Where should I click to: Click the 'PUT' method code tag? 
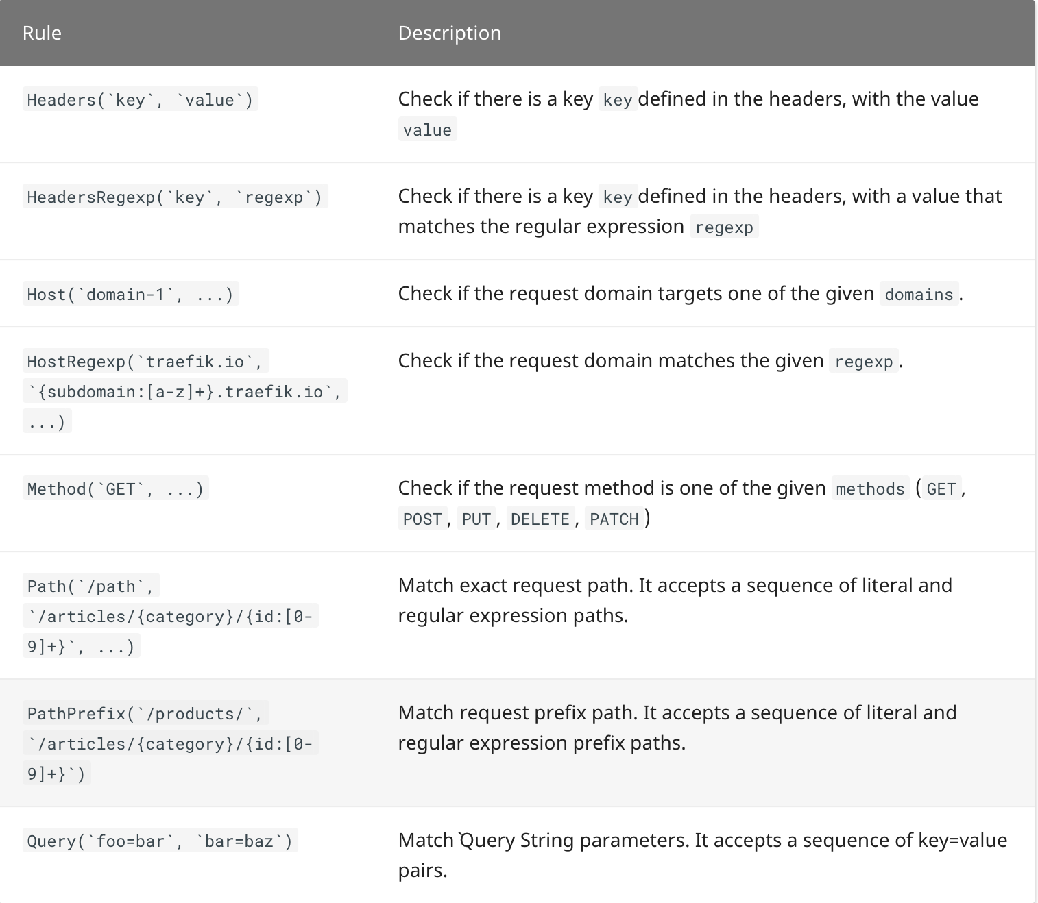pyautogui.click(x=476, y=519)
